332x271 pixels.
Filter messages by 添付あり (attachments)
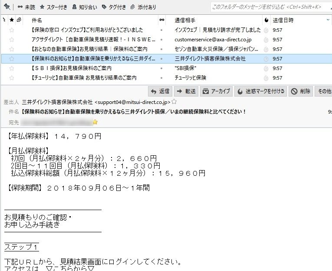143,7
